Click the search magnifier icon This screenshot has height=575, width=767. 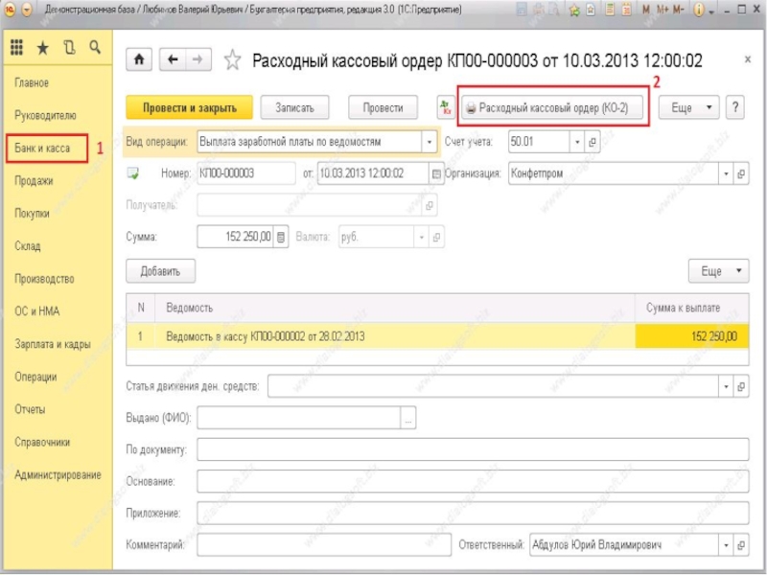[94, 48]
